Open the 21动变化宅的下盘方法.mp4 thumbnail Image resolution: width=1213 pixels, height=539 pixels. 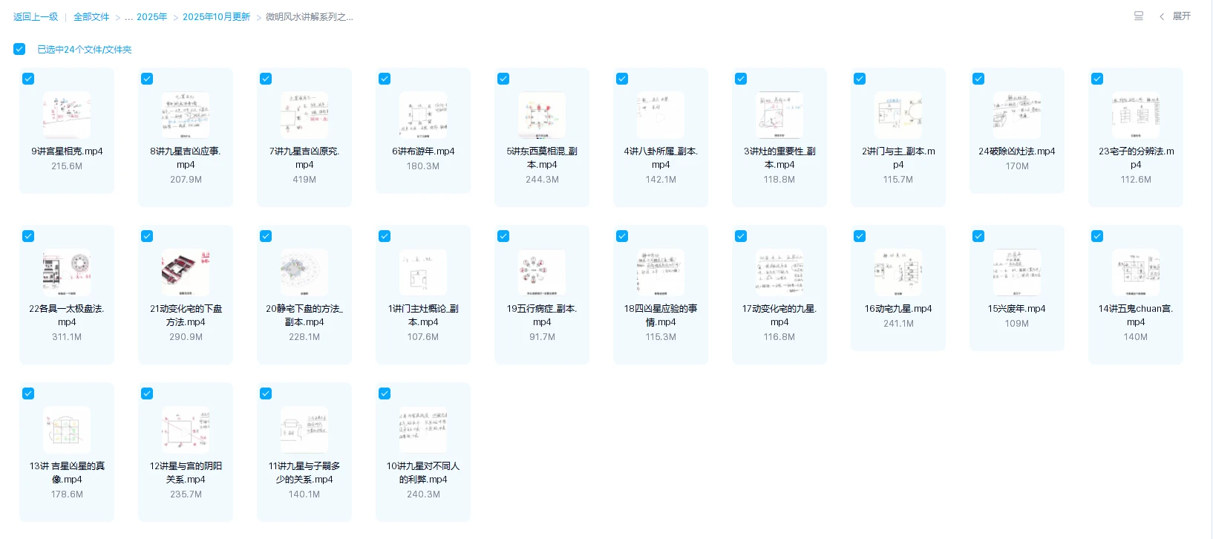(x=186, y=272)
